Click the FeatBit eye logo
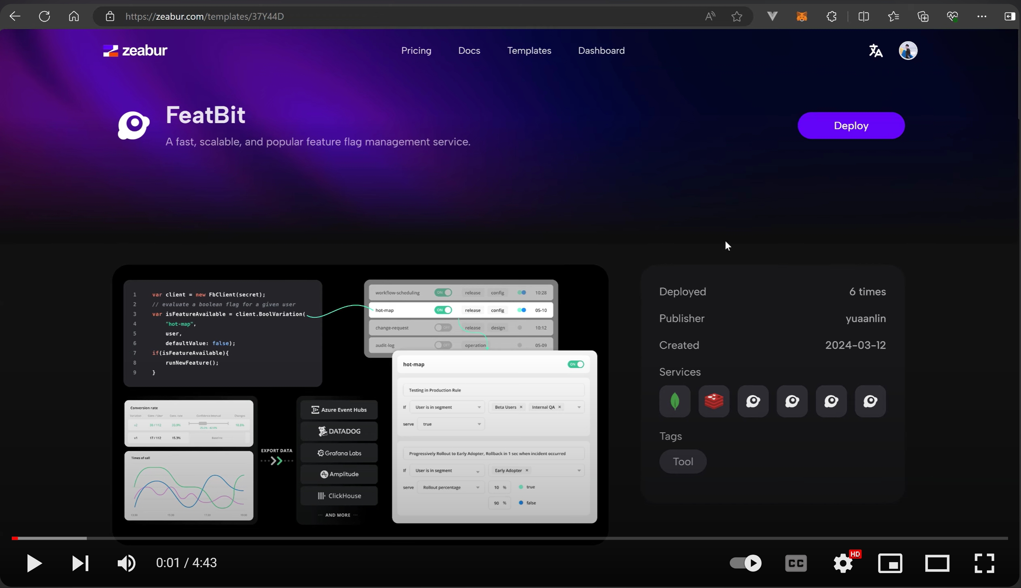This screenshot has height=588, width=1021. pos(133,125)
